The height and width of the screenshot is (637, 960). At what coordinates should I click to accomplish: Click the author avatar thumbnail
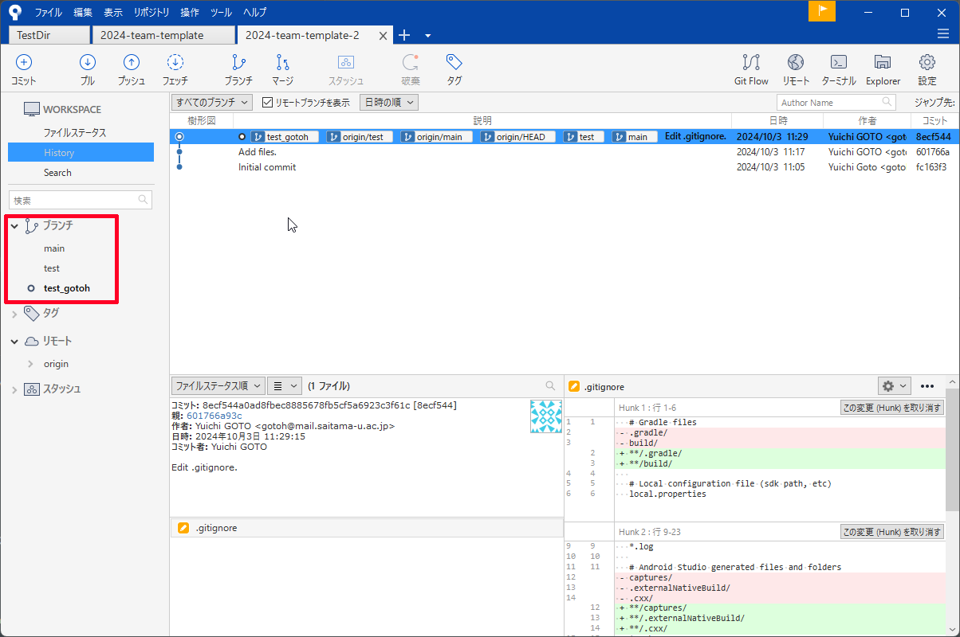(546, 416)
